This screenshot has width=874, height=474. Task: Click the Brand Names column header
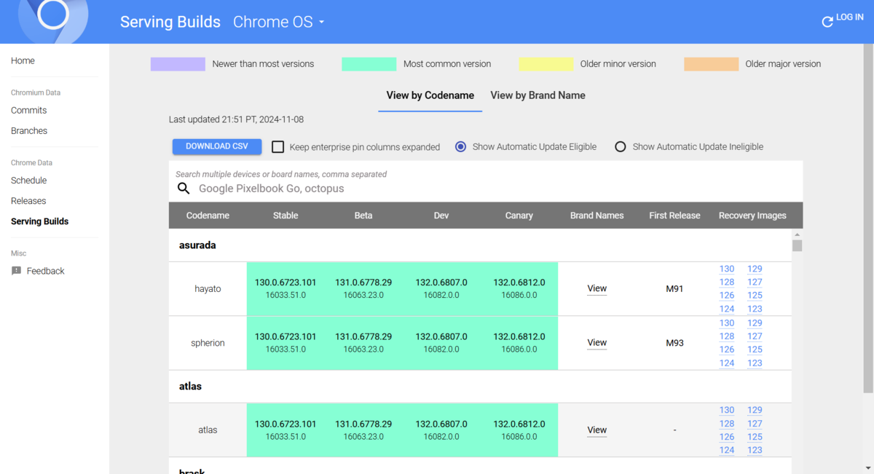point(597,216)
